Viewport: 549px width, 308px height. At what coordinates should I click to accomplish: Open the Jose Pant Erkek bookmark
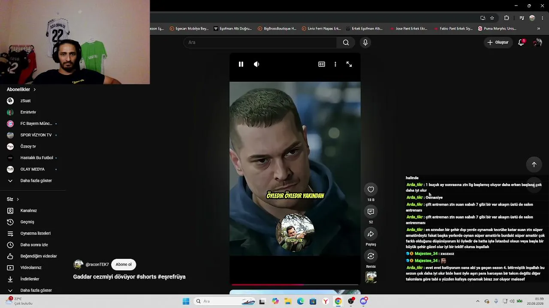click(x=409, y=29)
